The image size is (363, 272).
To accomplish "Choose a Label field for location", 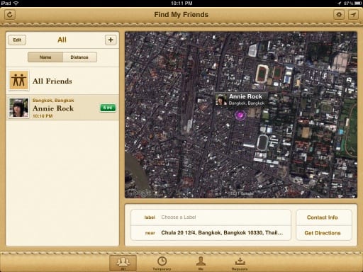I will click(x=211, y=217).
